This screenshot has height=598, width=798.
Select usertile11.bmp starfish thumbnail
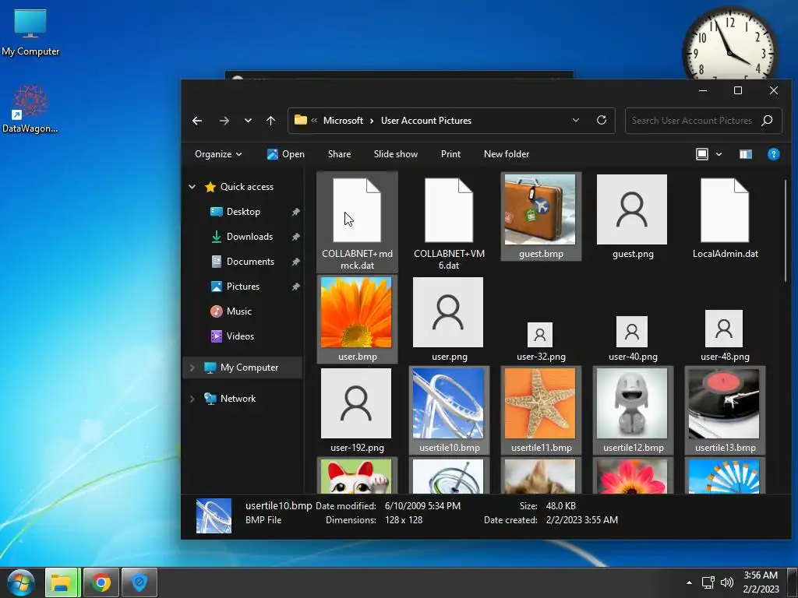point(541,410)
